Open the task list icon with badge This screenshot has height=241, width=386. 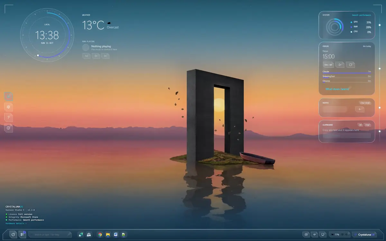tap(22, 235)
